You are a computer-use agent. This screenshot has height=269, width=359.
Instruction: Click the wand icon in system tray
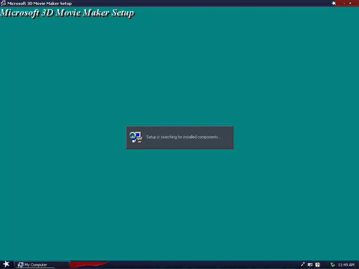(x=303, y=264)
